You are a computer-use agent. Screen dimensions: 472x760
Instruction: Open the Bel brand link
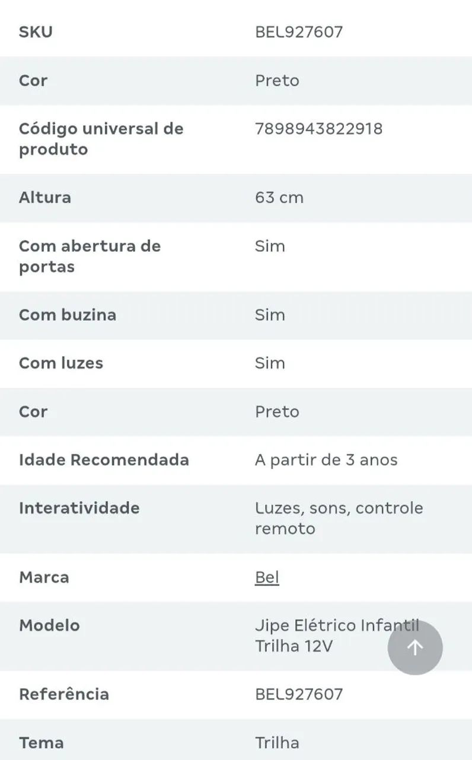coord(267,577)
